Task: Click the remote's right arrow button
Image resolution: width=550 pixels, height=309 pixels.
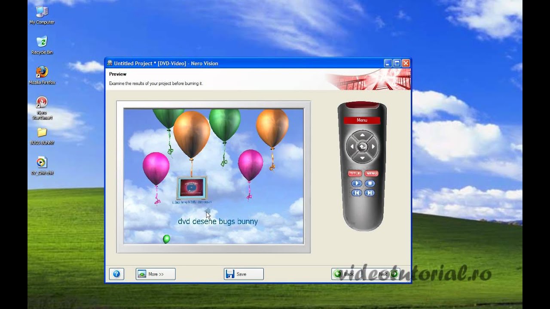Action: [x=373, y=147]
